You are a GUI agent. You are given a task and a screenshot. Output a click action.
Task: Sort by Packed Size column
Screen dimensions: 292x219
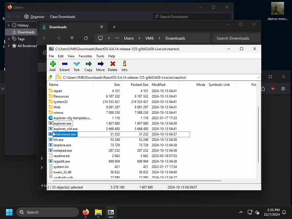(x=135, y=84)
